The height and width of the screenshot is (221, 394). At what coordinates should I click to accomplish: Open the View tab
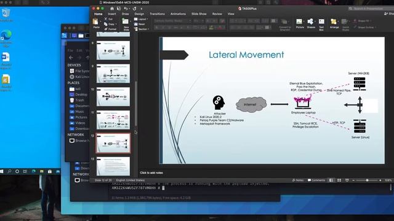231,14
